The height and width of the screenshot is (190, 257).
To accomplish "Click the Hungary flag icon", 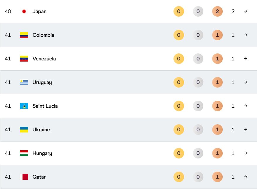I will (24, 153).
